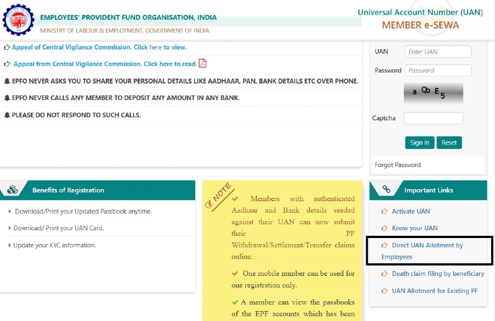Click 'PLEASE DO NOT RESPOND TO SUCH CALLS.' text
495x321 pixels.
tap(76, 115)
